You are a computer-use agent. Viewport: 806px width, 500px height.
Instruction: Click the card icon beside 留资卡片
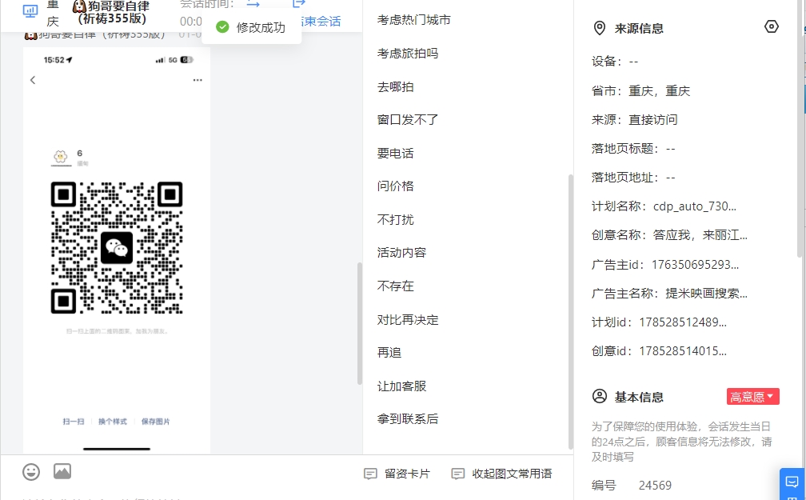click(x=370, y=474)
